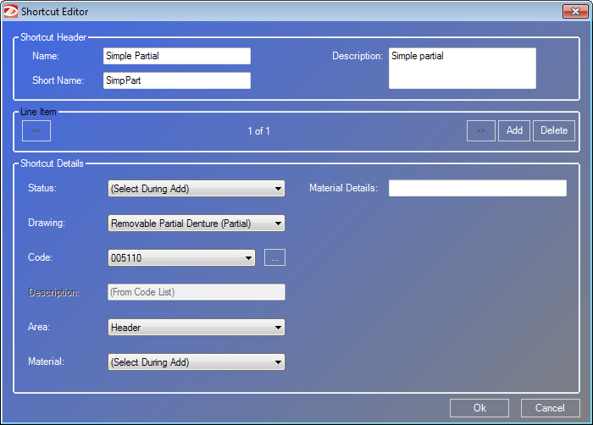This screenshot has height=425, width=593.
Task: Click the 'Shortcut Header' group label
Action: pos(53,37)
